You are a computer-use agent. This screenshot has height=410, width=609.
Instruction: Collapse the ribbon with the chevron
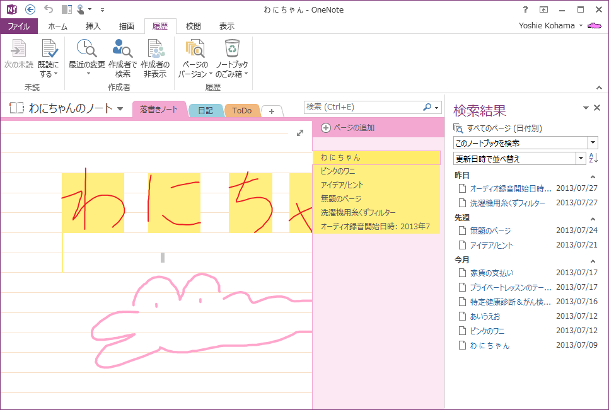pos(599,88)
